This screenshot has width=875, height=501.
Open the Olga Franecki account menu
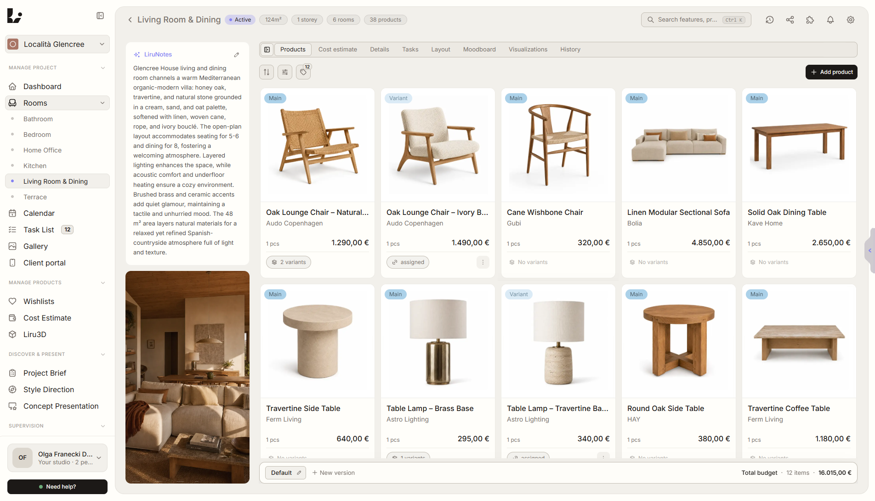pyautogui.click(x=57, y=458)
